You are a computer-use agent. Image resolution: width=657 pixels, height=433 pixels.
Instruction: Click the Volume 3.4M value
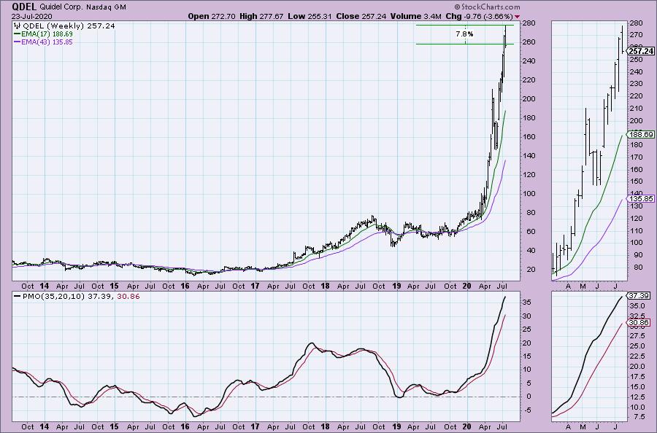(x=415, y=16)
